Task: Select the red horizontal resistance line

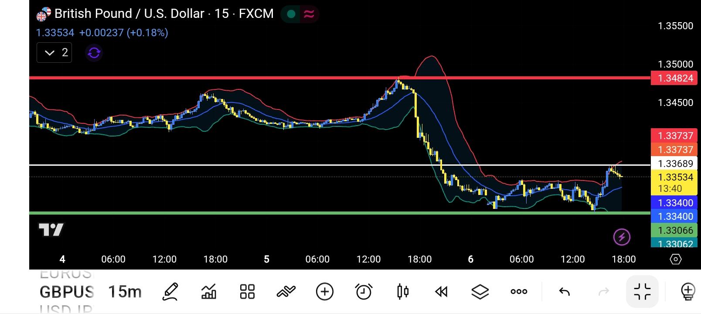Action: (x=340, y=78)
